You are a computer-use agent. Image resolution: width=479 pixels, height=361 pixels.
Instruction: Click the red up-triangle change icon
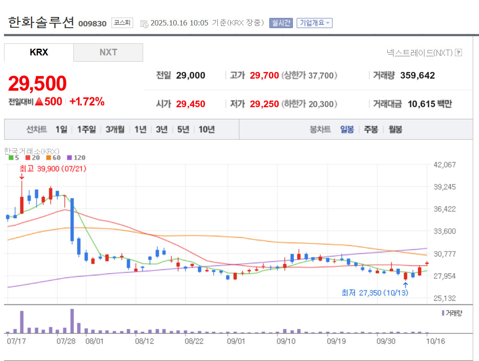point(39,101)
